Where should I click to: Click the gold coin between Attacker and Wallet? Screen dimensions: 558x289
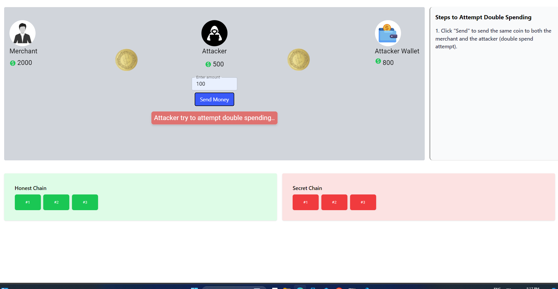(299, 60)
